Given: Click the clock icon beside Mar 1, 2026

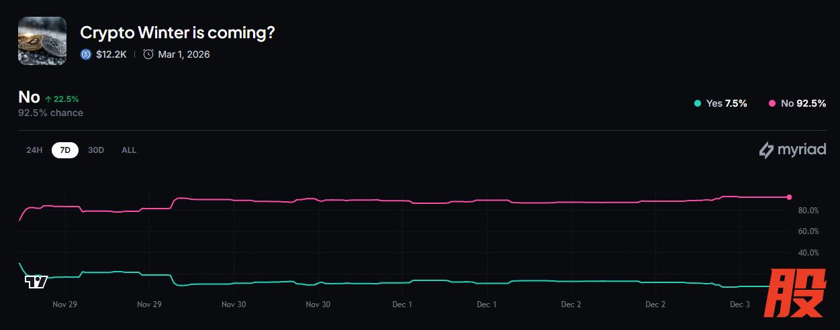Looking at the screenshot, I should [x=148, y=54].
